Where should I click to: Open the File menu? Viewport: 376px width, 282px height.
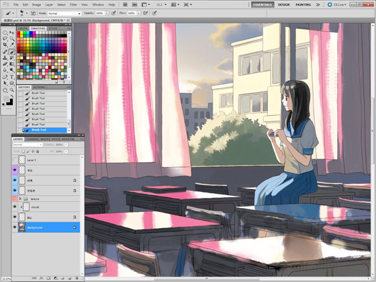[16, 5]
